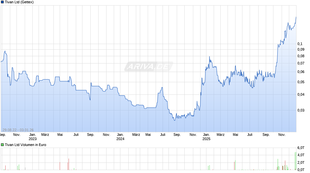310x173 pixels.
Task: Click the tallest green volume bar at far right
Action: (x=296, y=161)
